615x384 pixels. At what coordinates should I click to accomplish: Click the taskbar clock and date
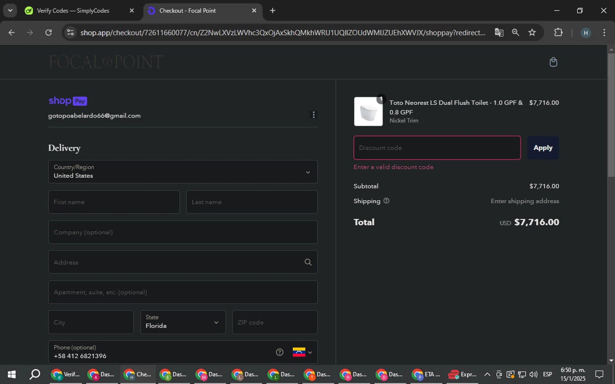(573, 374)
